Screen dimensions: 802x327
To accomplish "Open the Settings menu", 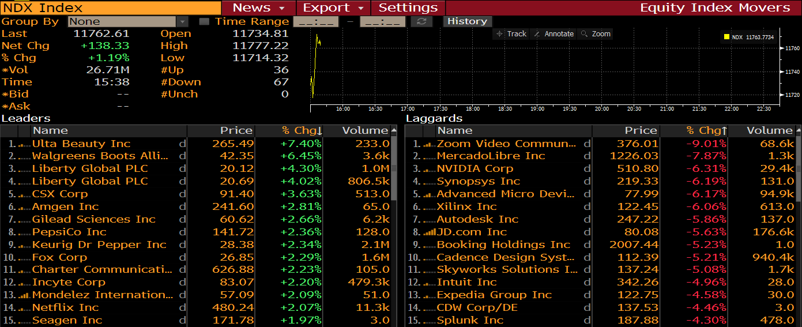I will coord(408,7).
